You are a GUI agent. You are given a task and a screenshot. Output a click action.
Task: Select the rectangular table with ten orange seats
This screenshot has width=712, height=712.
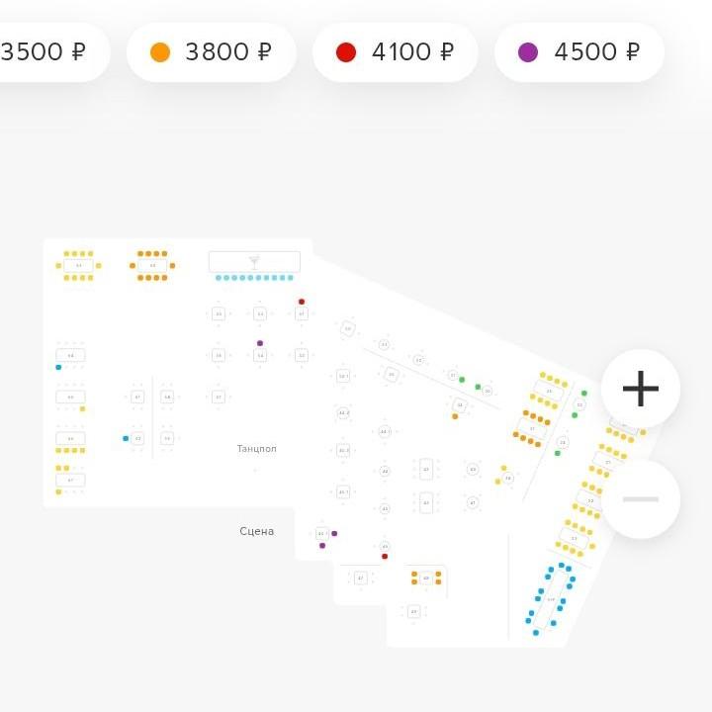click(152, 265)
